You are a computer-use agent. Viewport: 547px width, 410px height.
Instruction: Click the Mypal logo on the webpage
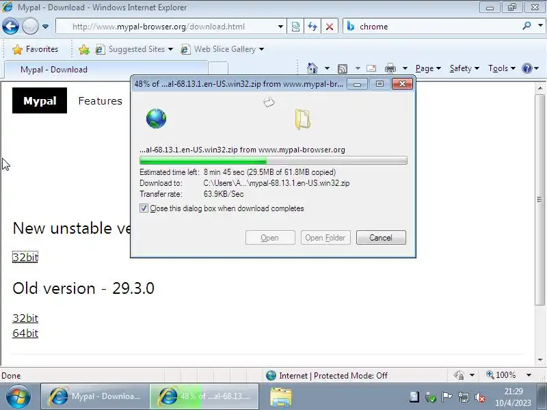click(x=40, y=100)
